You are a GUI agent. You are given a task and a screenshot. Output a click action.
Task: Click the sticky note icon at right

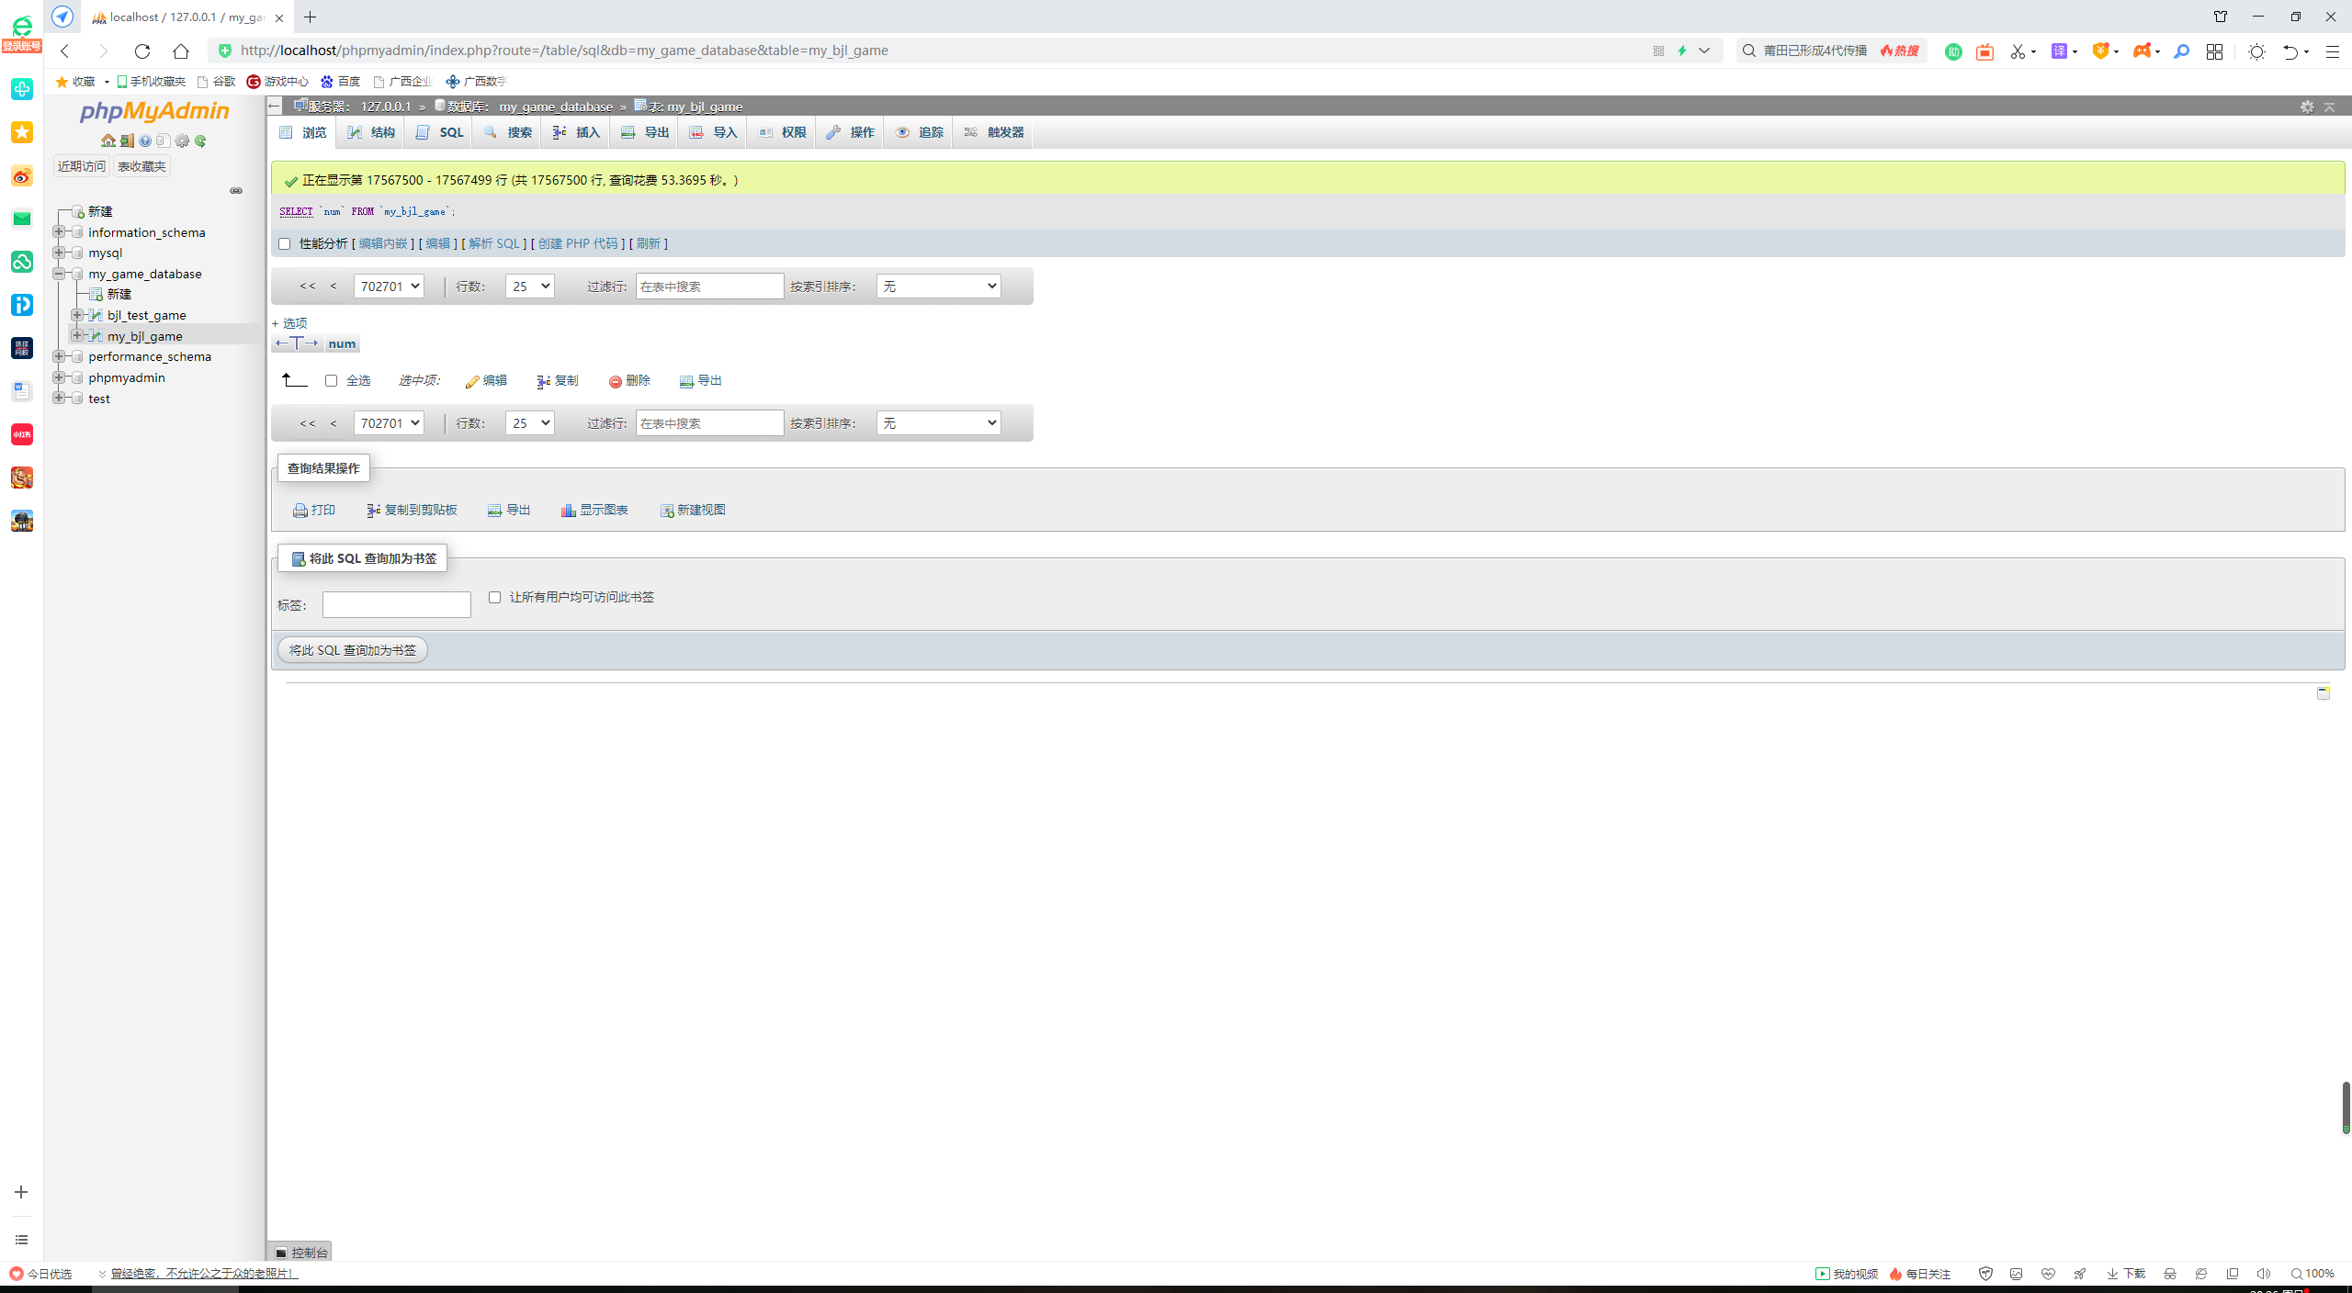coord(2324,692)
